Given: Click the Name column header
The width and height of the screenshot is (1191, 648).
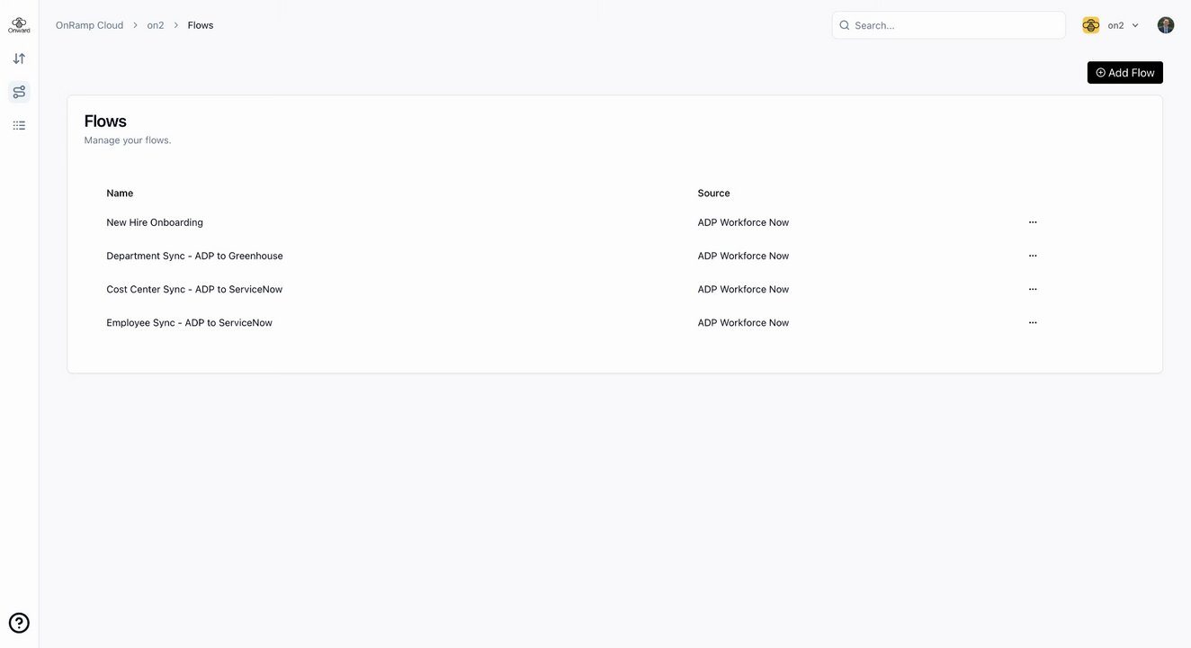Looking at the screenshot, I should tap(120, 193).
